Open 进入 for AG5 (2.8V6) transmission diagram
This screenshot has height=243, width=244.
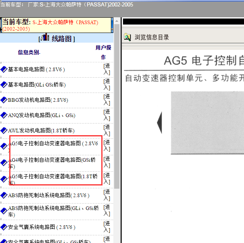(107, 146)
